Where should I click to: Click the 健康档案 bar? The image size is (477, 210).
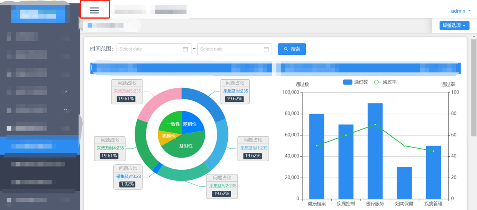click(x=317, y=156)
